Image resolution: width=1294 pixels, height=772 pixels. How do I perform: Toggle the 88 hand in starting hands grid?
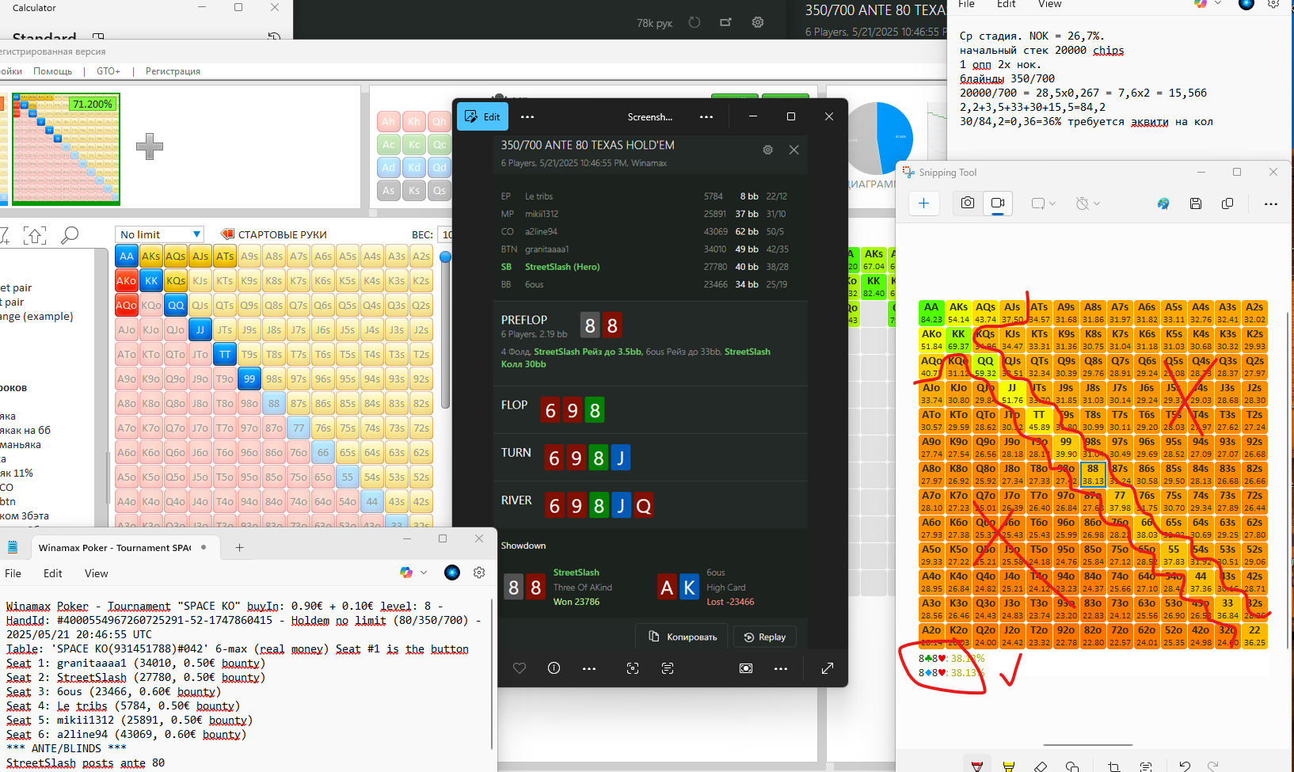click(x=274, y=403)
